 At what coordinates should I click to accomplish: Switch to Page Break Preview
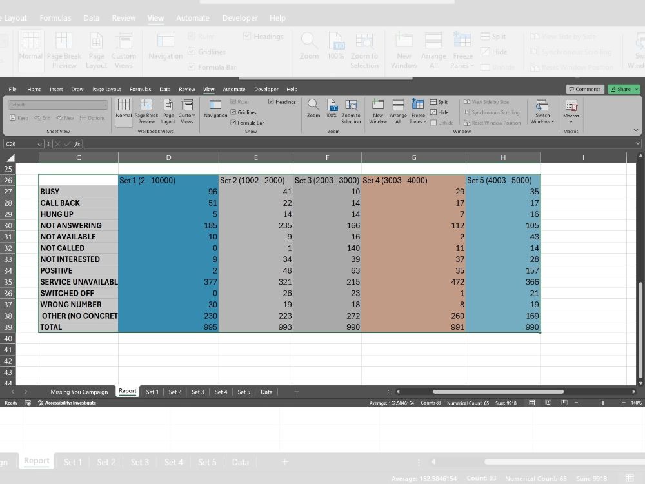click(x=146, y=111)
